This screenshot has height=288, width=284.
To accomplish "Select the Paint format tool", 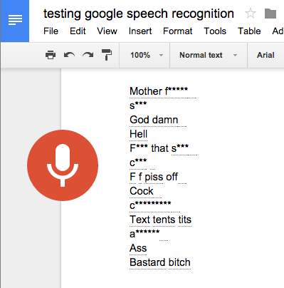I will pos(107,55).
